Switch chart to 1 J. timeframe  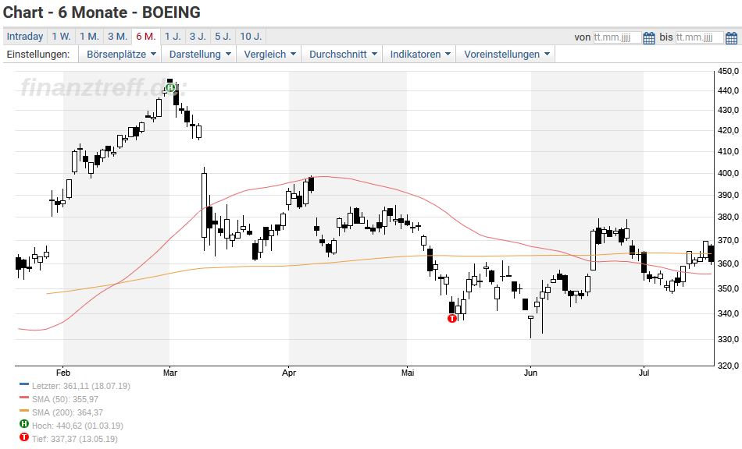pos(173,37)
